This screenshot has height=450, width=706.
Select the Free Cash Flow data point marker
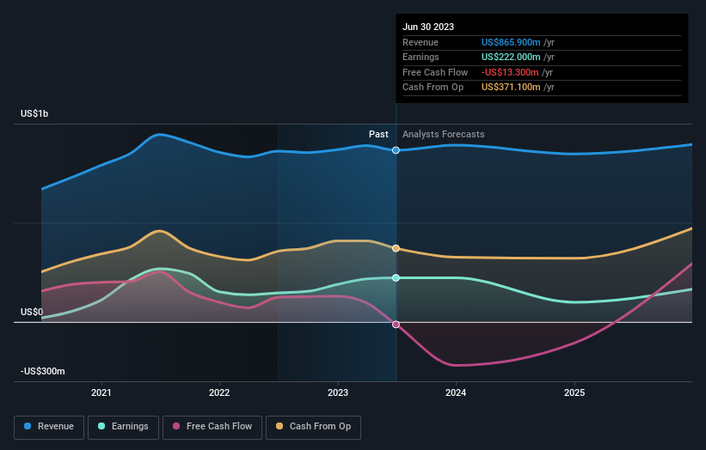(x=396, y=324)
